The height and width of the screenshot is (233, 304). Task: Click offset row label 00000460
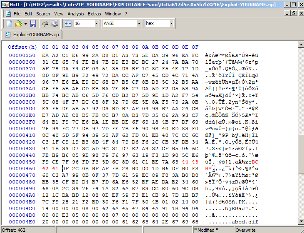[22, 169]
